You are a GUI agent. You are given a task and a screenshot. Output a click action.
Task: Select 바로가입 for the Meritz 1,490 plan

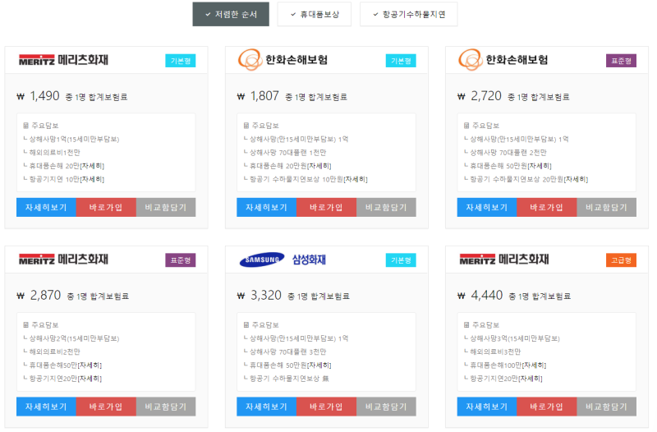[x=106, y=208]
